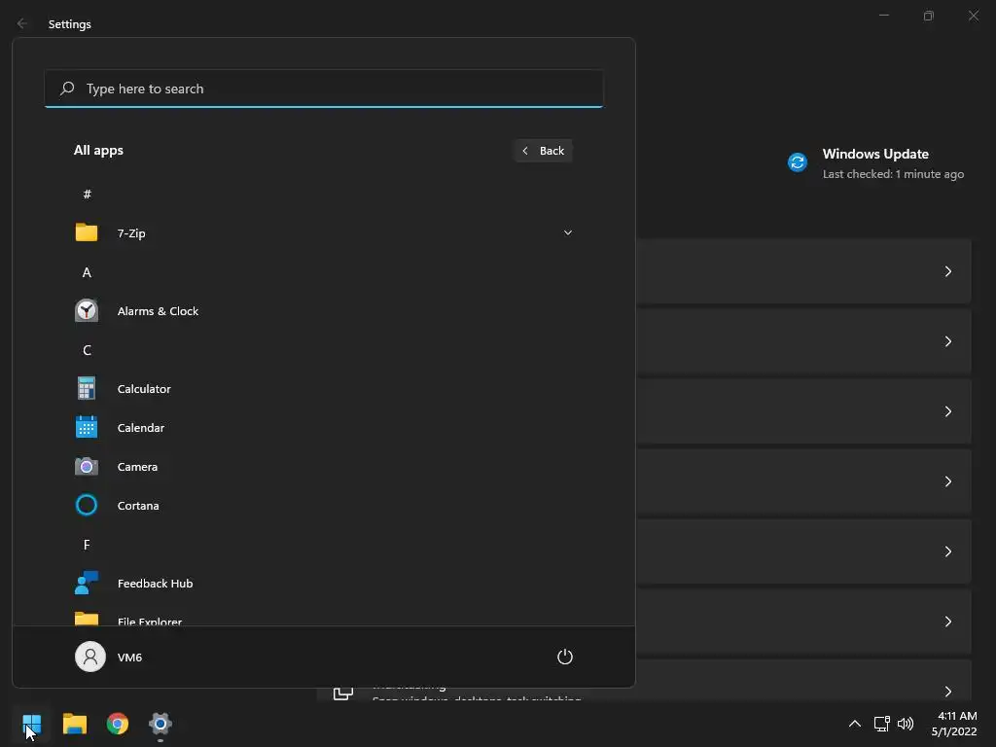Image resolution: width=996 pixels, height=747 pixels.
Task: Focus the Type here to search box
Action: point(323,89)
